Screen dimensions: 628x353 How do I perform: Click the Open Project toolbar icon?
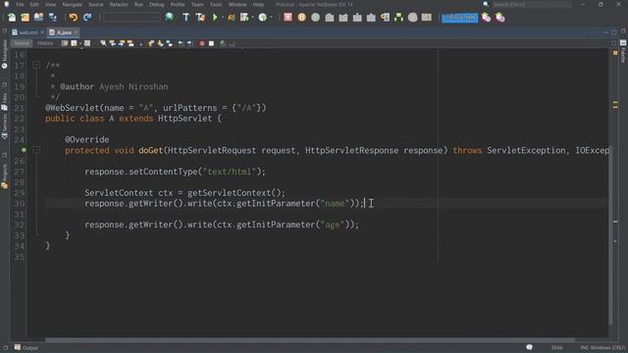click(x=39, y=18)
